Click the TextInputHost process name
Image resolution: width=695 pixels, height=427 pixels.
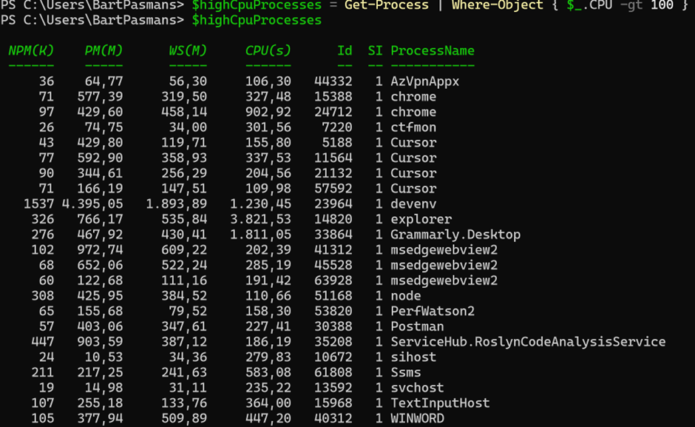point(440,403)
